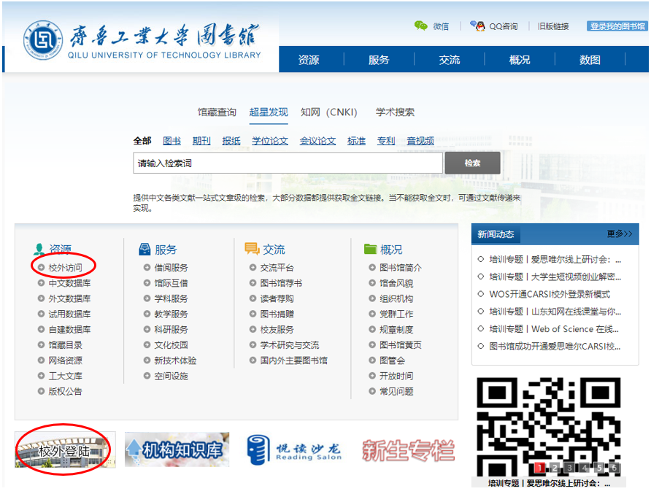Click the 资源 section person icon
The image size is (651, 494).
pos(39,250)
